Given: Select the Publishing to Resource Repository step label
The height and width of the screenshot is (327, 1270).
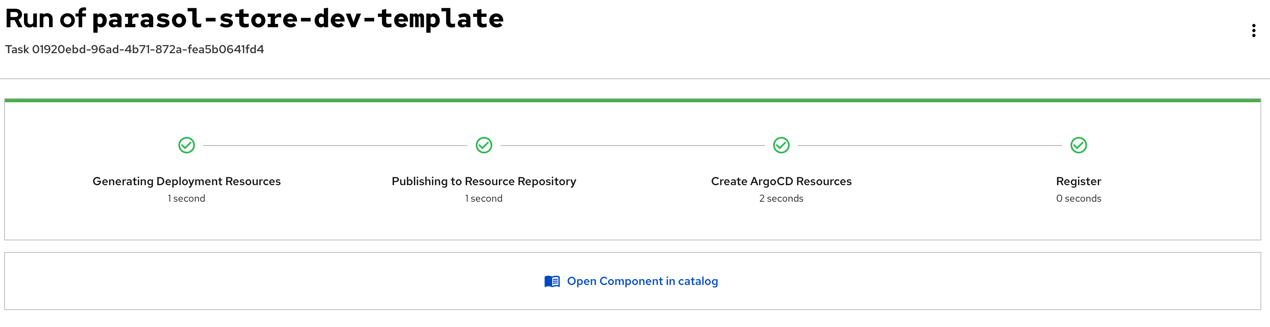Looking at the screenshot, I should pos(484,181).
